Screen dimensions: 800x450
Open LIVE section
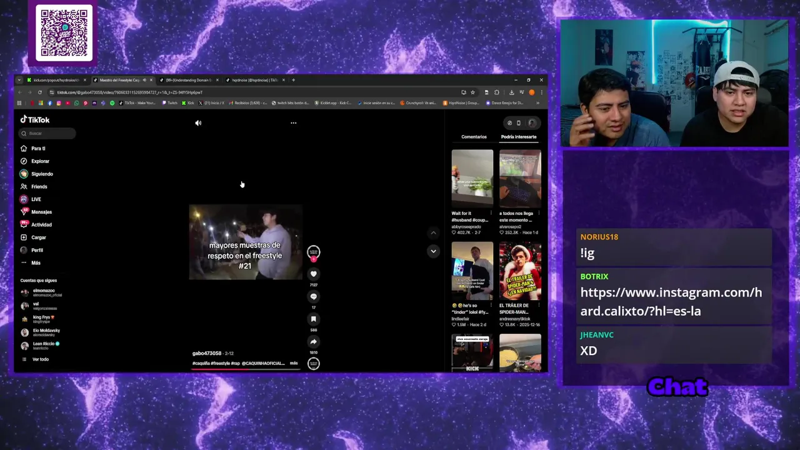click(31, 199)
